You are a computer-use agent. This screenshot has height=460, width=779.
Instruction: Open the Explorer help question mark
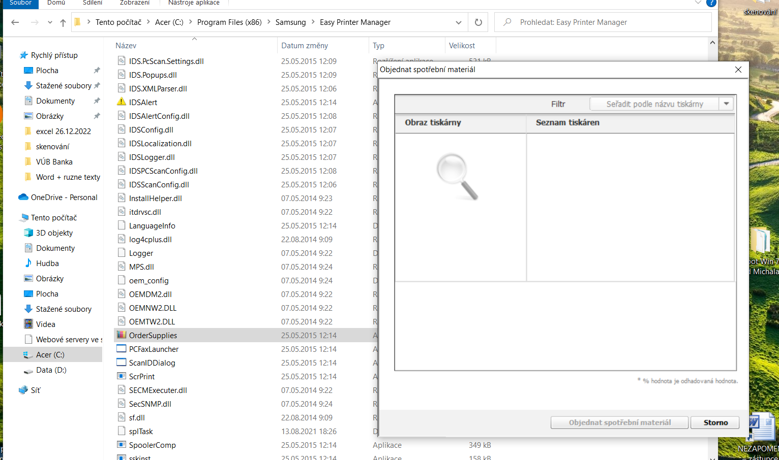click(x=711, y=3)
